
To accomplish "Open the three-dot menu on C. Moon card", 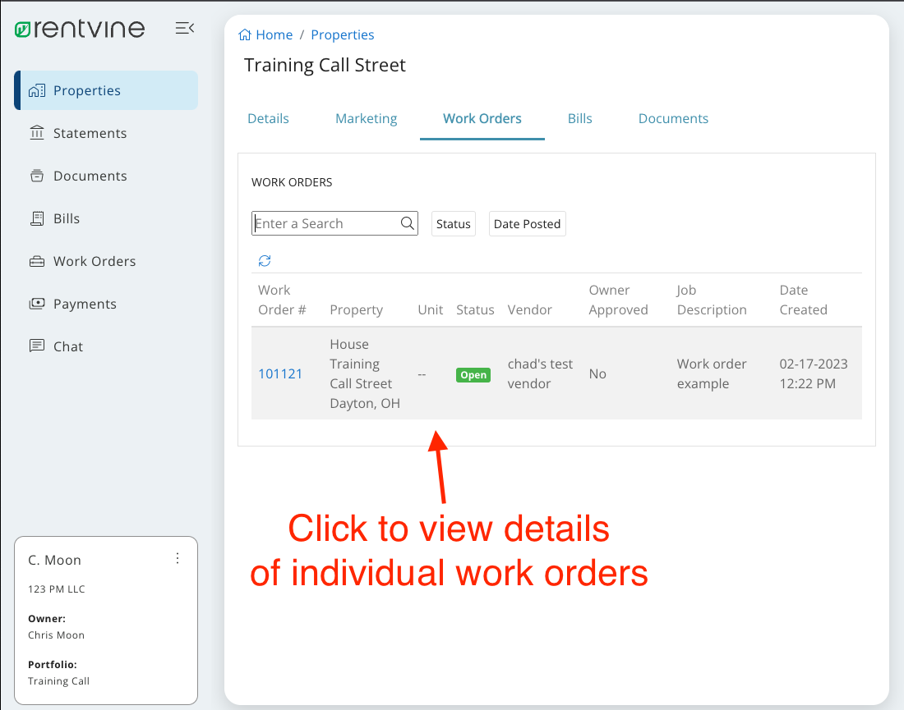I will [x=178, y=559].
